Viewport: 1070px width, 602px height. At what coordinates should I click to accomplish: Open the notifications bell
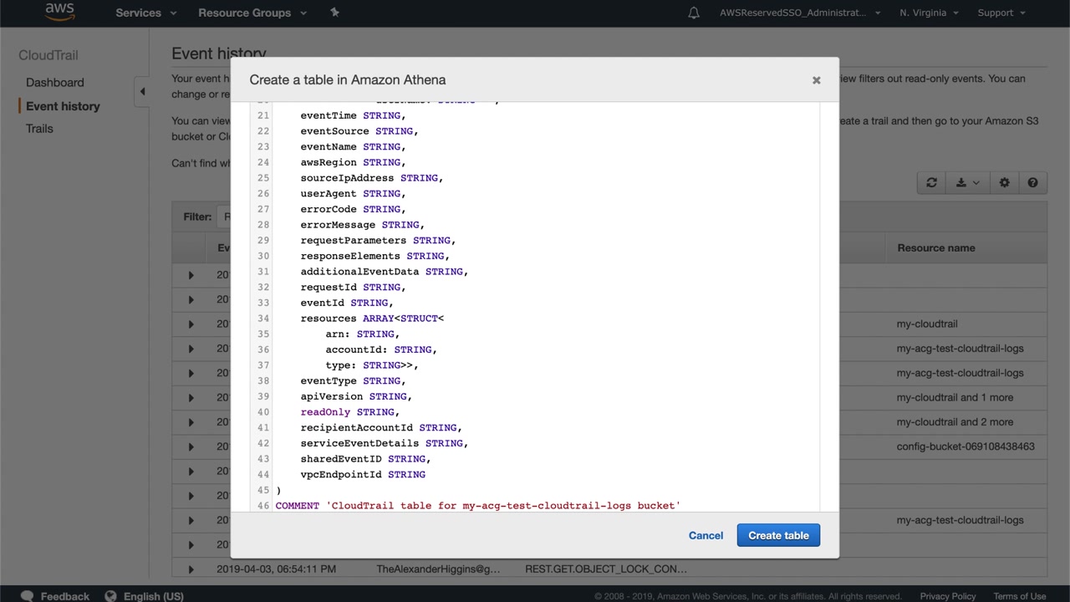coord(693,13)
